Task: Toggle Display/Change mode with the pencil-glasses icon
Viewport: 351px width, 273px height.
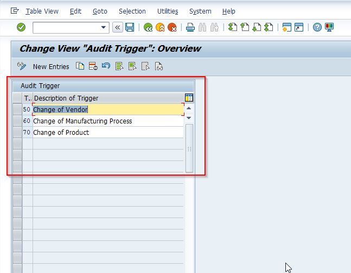Action: click(x=22, y=66)
